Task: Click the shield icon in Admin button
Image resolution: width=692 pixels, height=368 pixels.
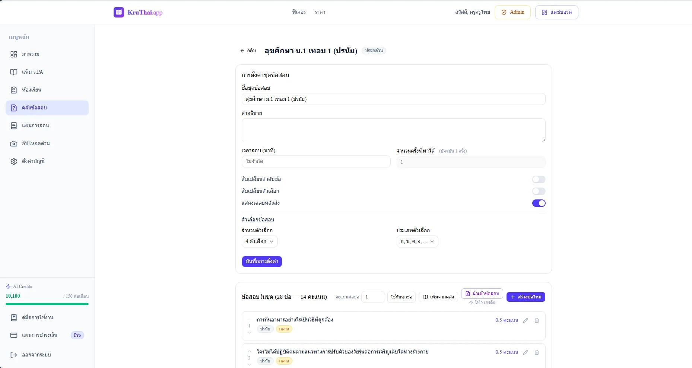Action: coord(504,12)
